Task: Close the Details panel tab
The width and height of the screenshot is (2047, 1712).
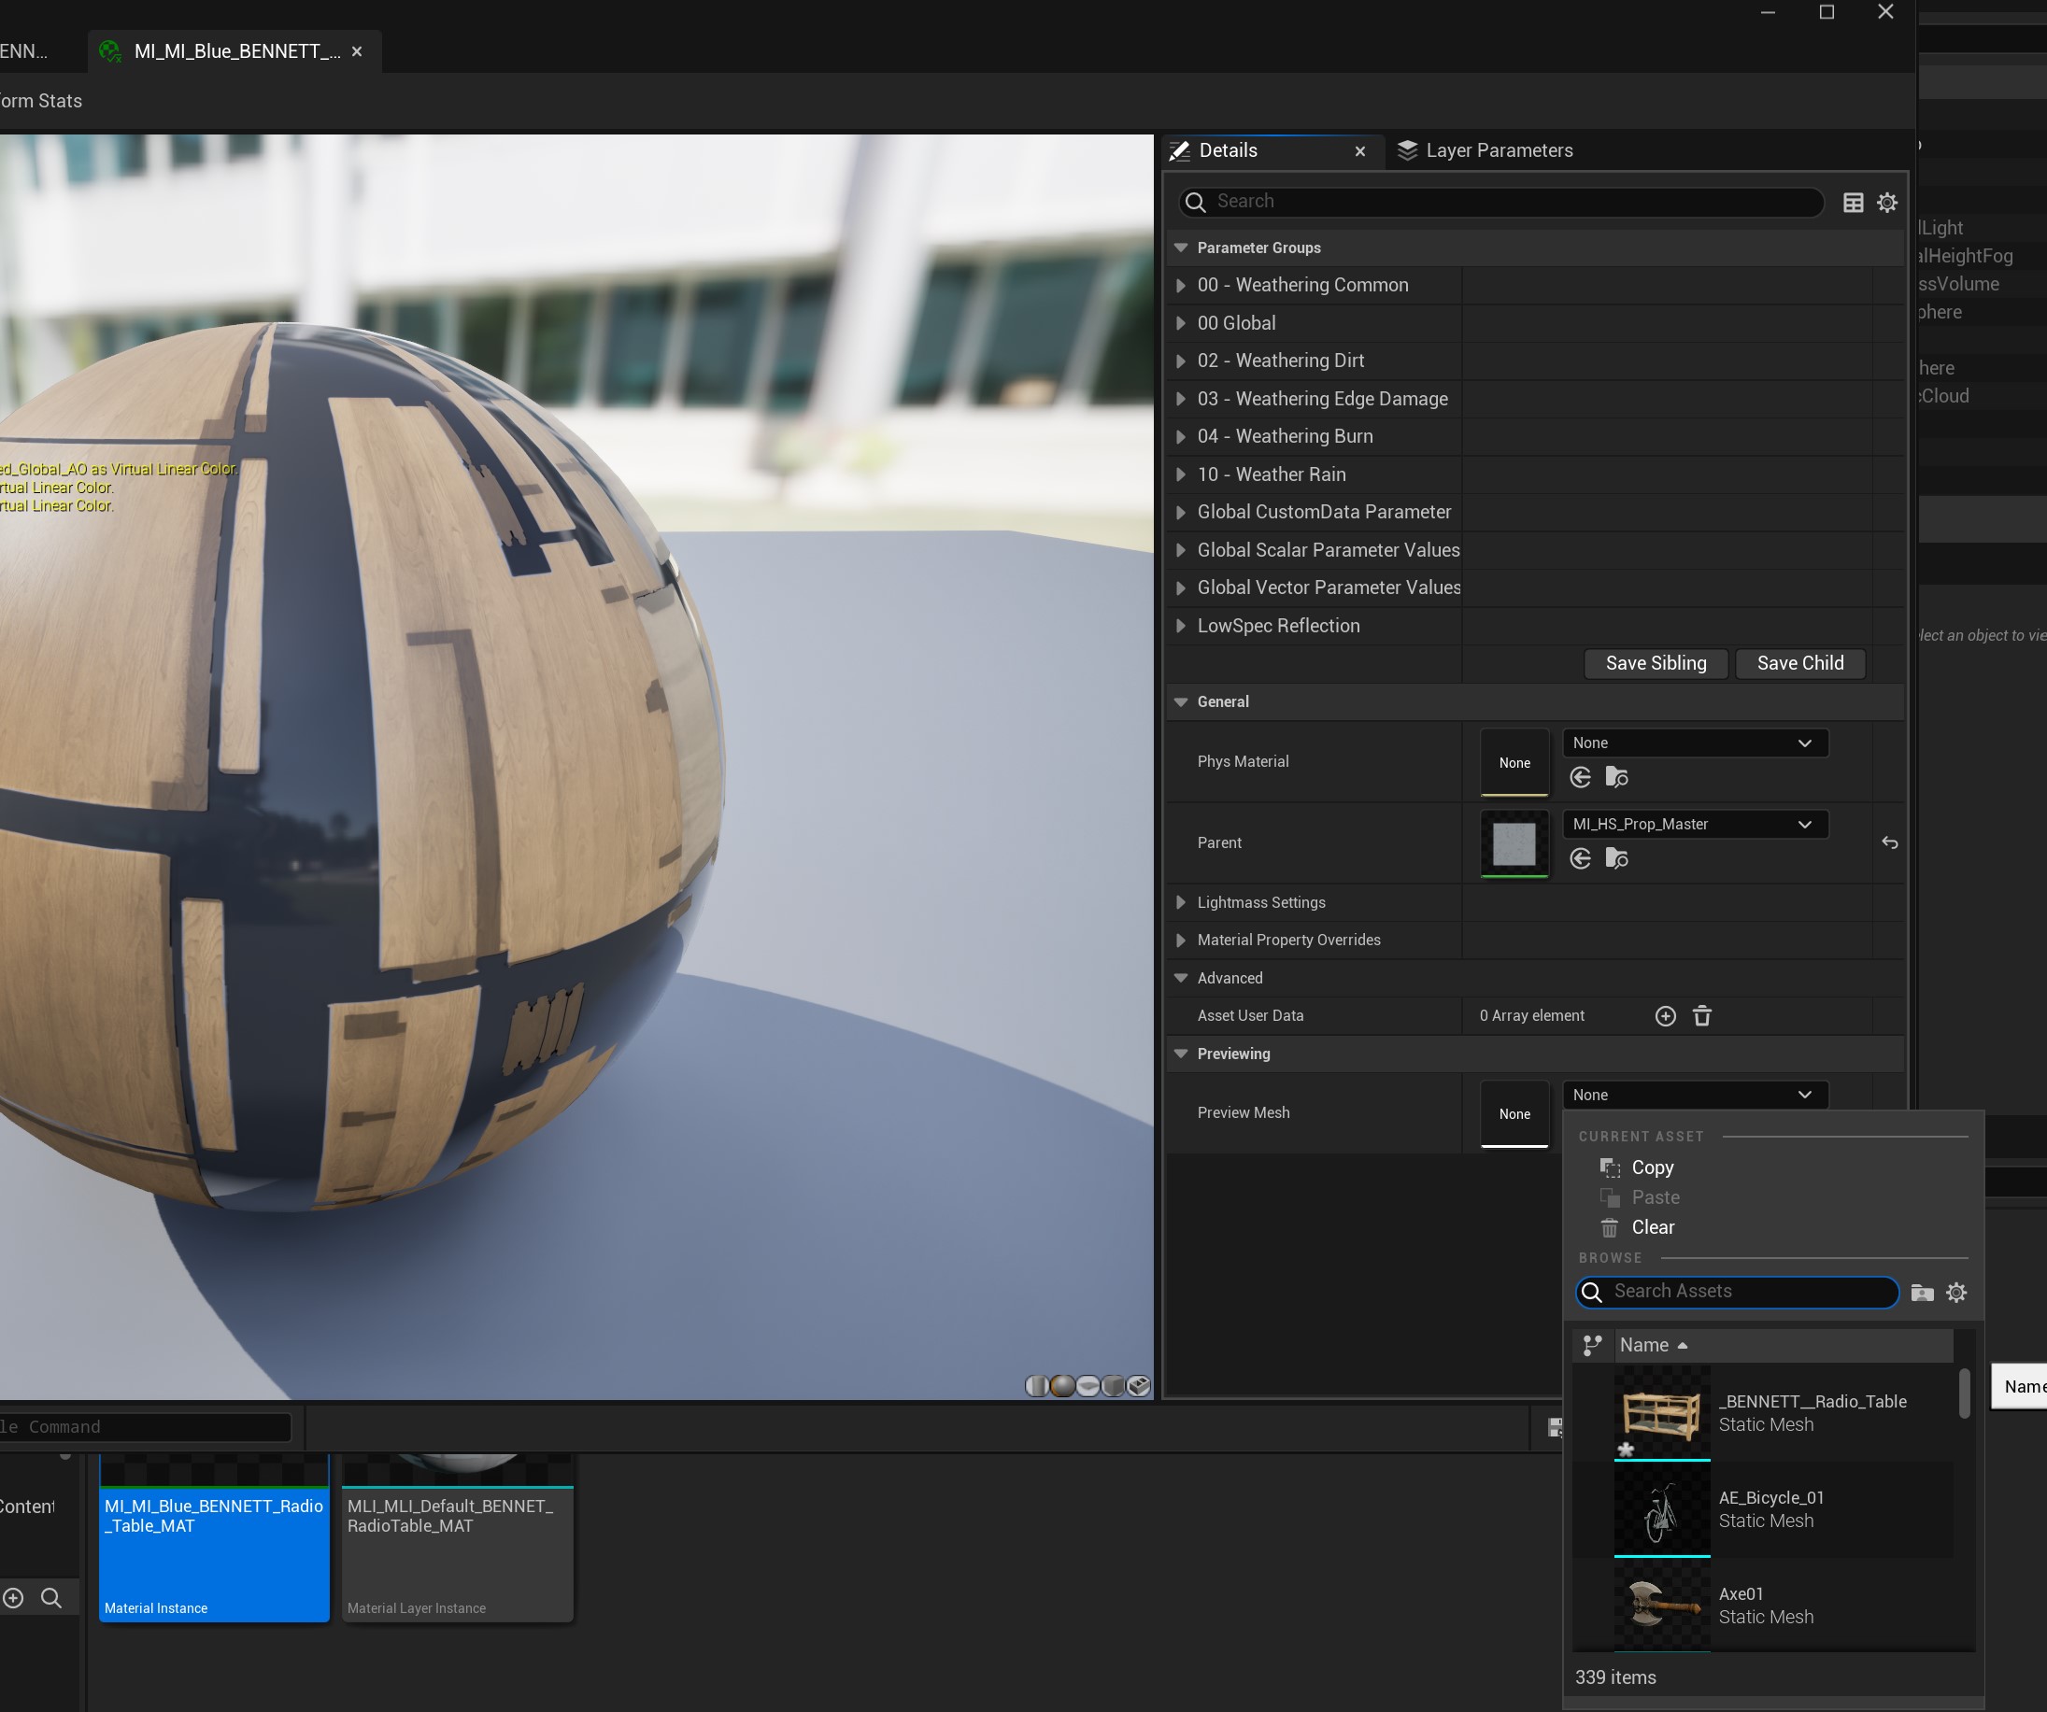Action: (x=1359, y=151)
